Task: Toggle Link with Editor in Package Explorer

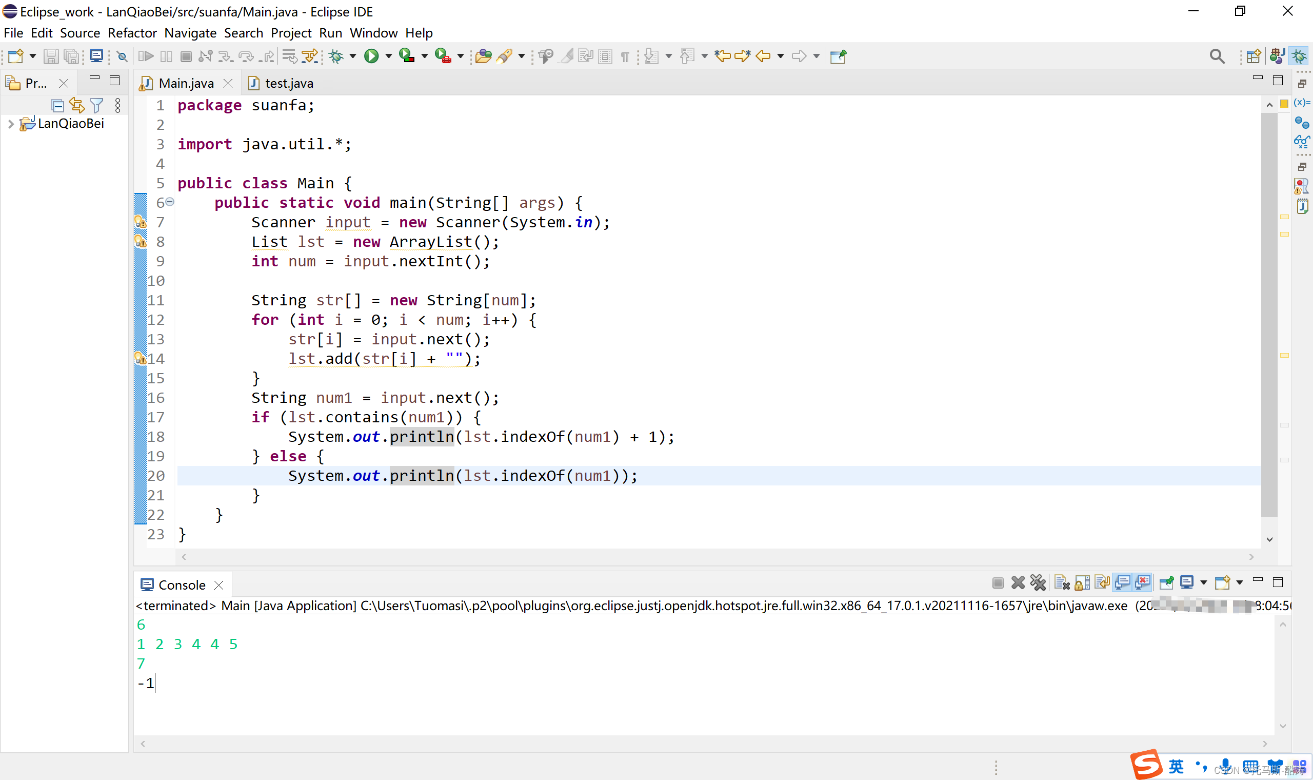Action: (77, 105)
